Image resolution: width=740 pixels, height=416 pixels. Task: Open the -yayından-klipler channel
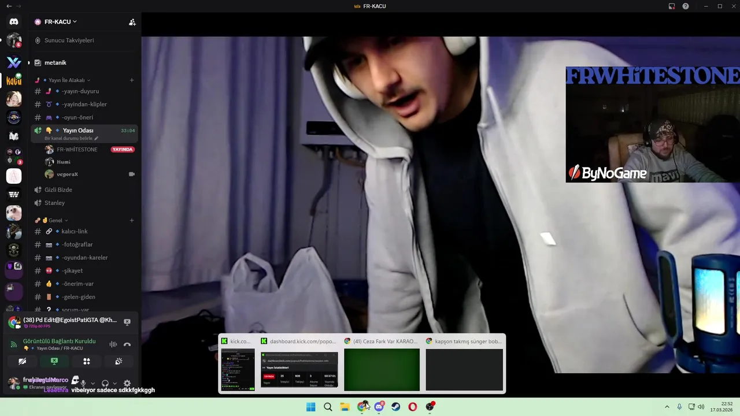(84, 104)
